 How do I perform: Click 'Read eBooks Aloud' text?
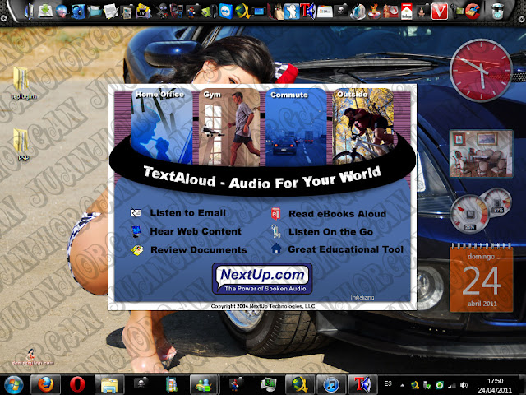(x=338, y=214)
